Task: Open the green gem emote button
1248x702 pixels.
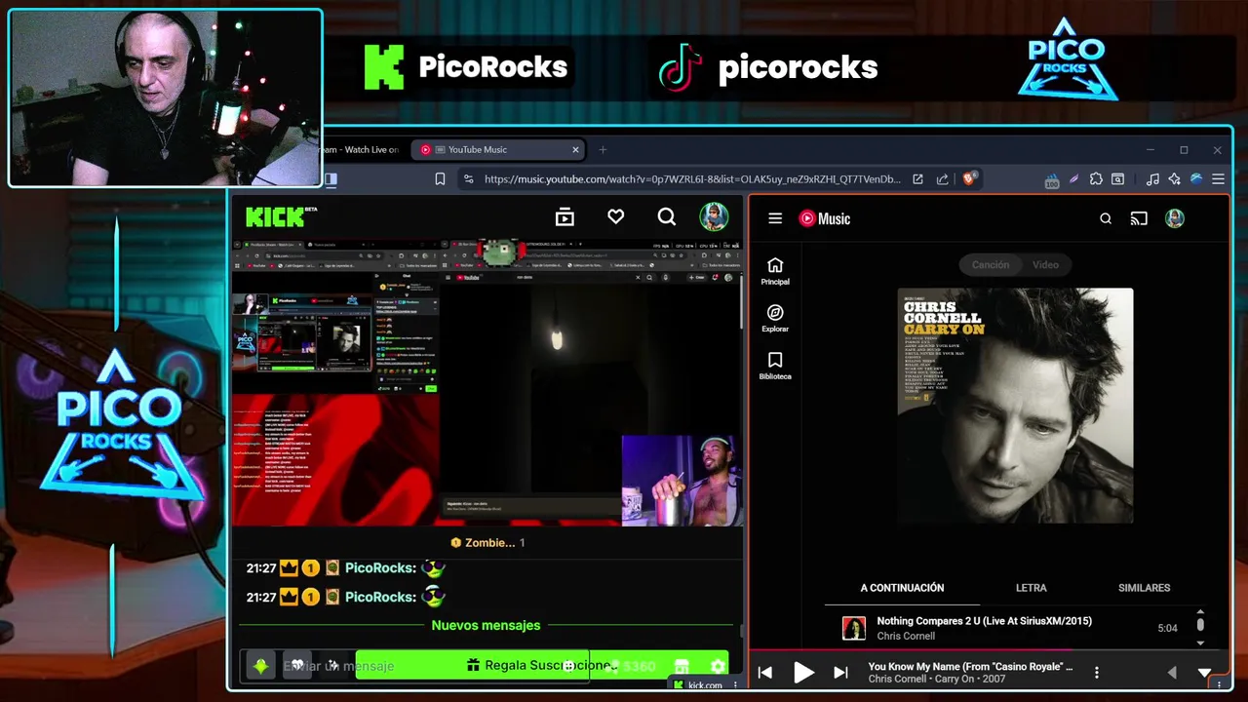Action: click(260, 666)
